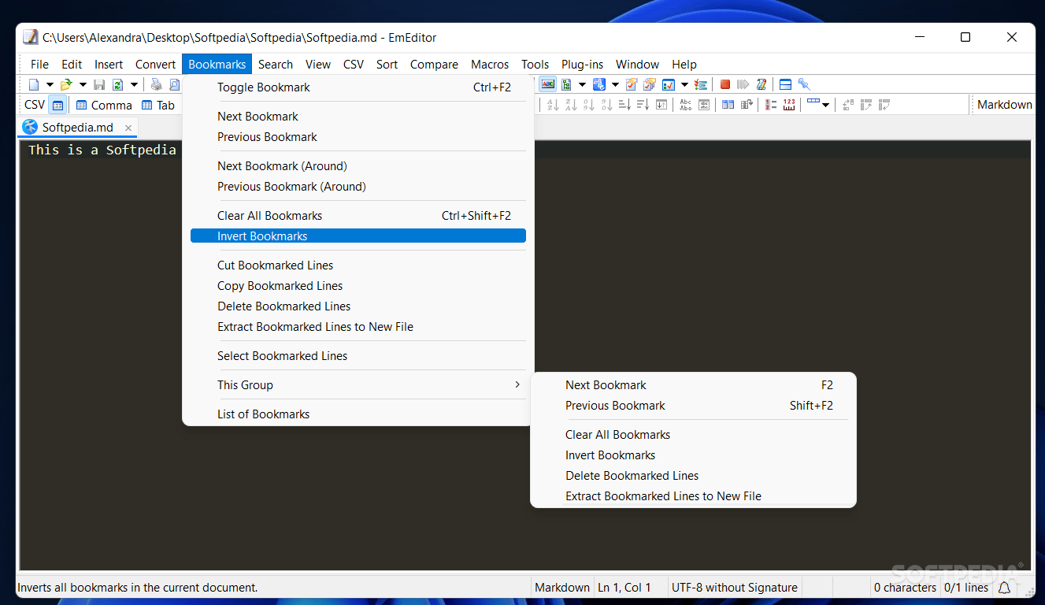Open the dropdown arrow beside Open folder
The height and width of the screenshot is (605, 1045).
click(83, 85)
